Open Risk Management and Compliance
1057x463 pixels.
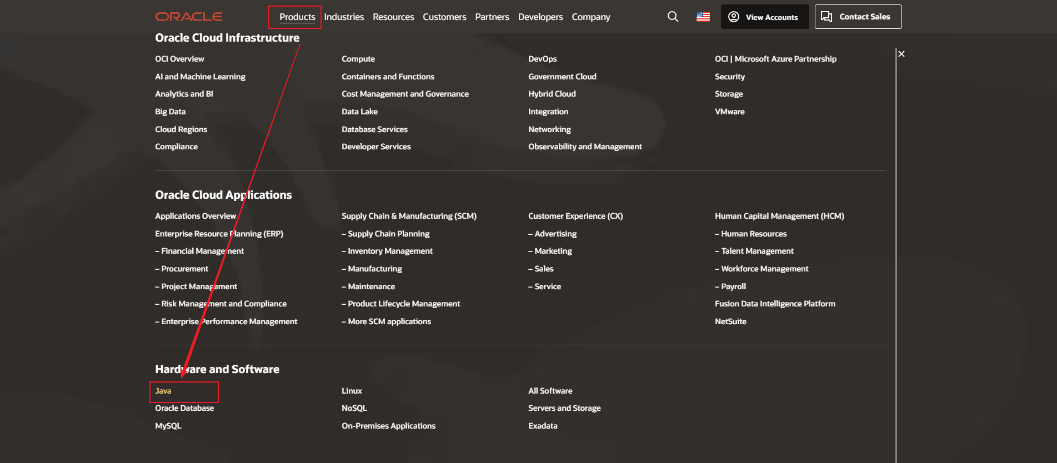(221, 304)
